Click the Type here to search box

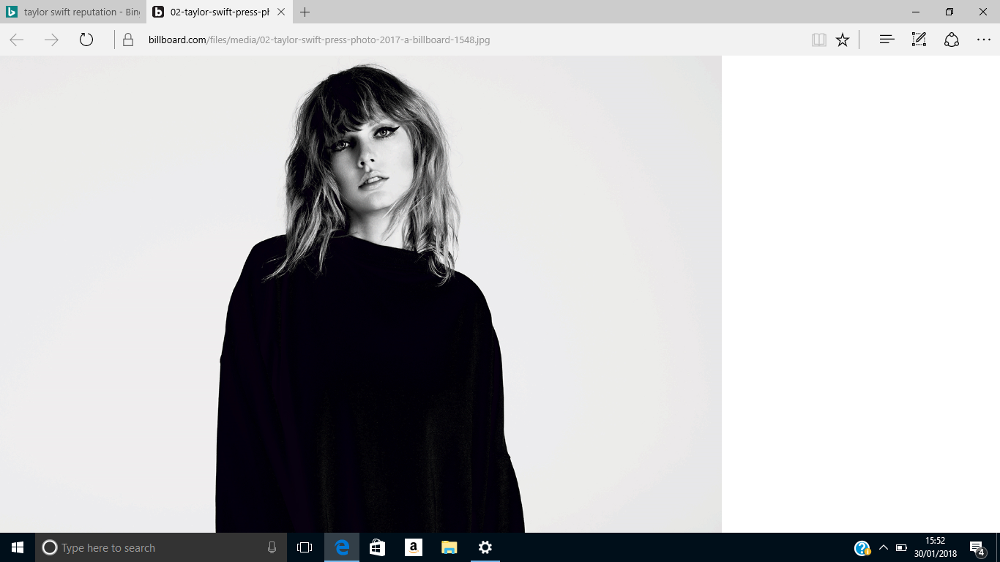[x=160, y=547]
